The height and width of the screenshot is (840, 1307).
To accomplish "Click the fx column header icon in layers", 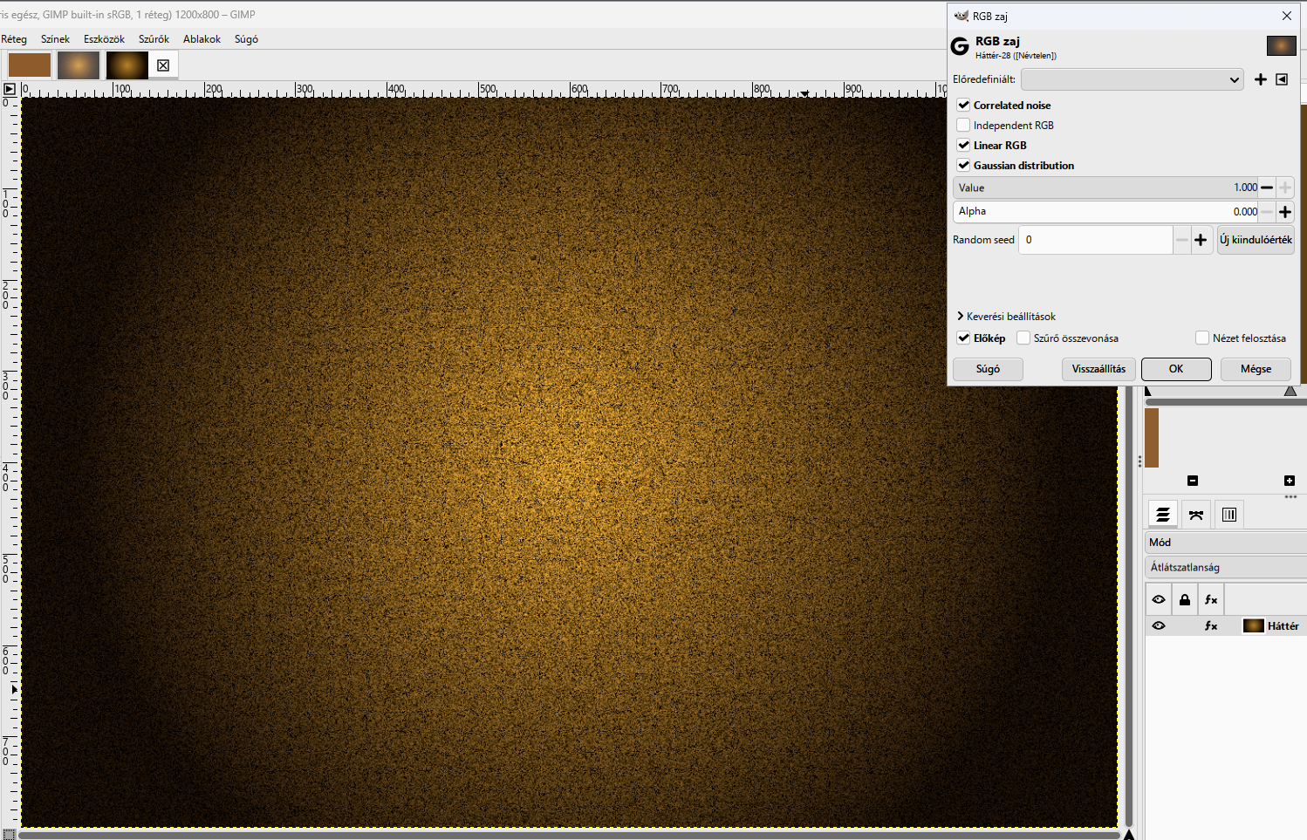I will coord(1211,599).
